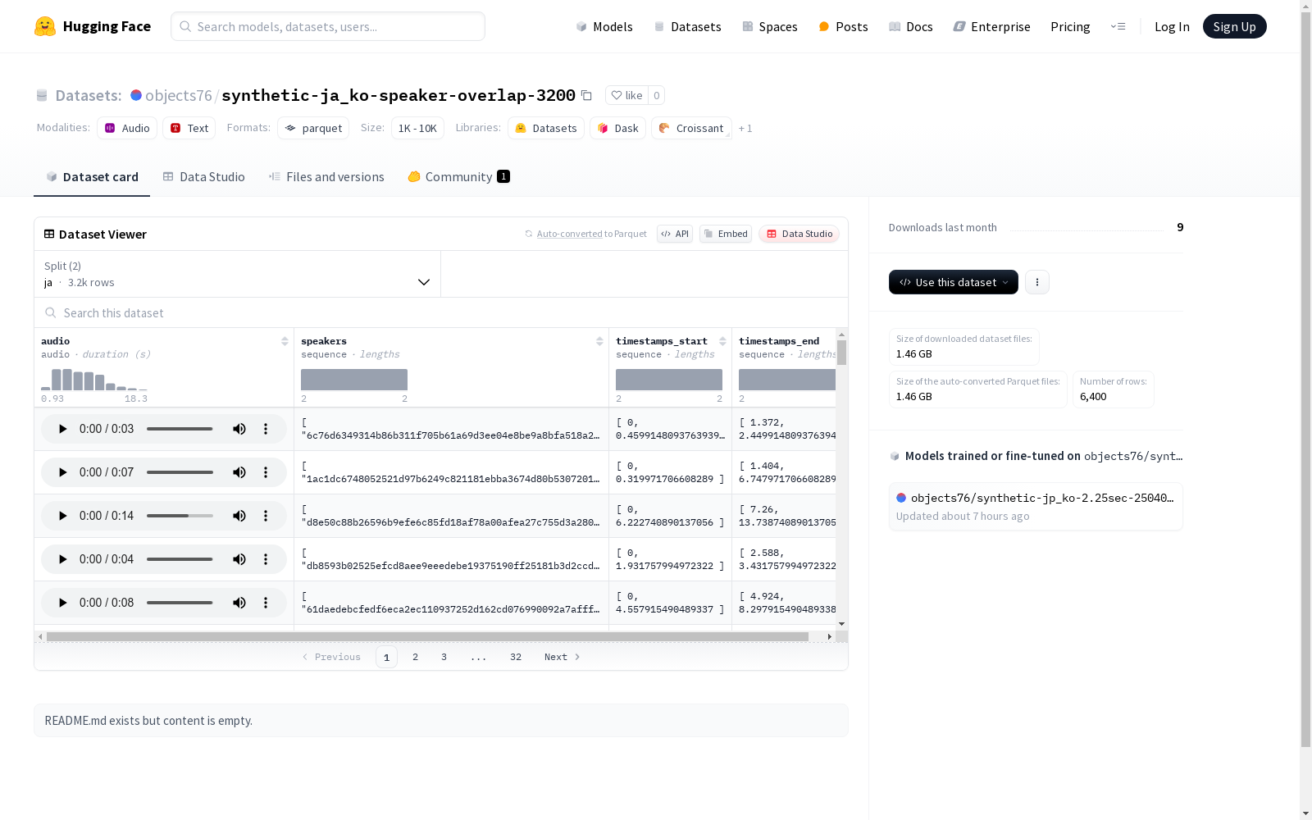1312x820 pixels.
Task: Click the Log In link
Action: 1172,26
